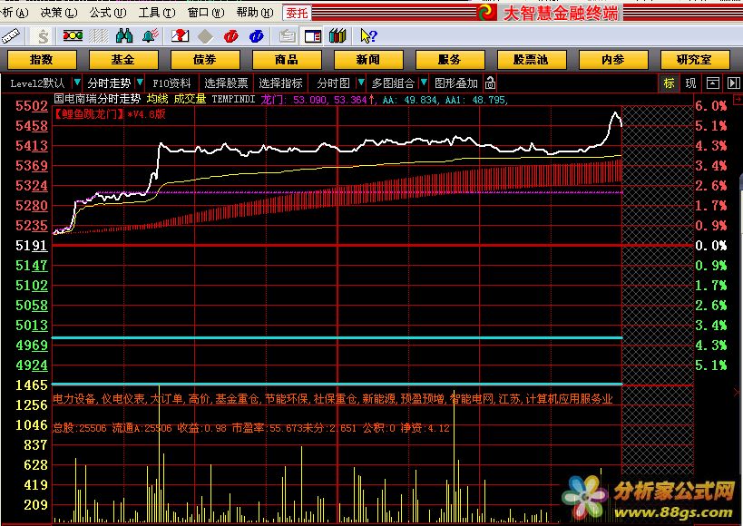
Task: Open the alarm bell alert icon
Action: coord(151,35)
